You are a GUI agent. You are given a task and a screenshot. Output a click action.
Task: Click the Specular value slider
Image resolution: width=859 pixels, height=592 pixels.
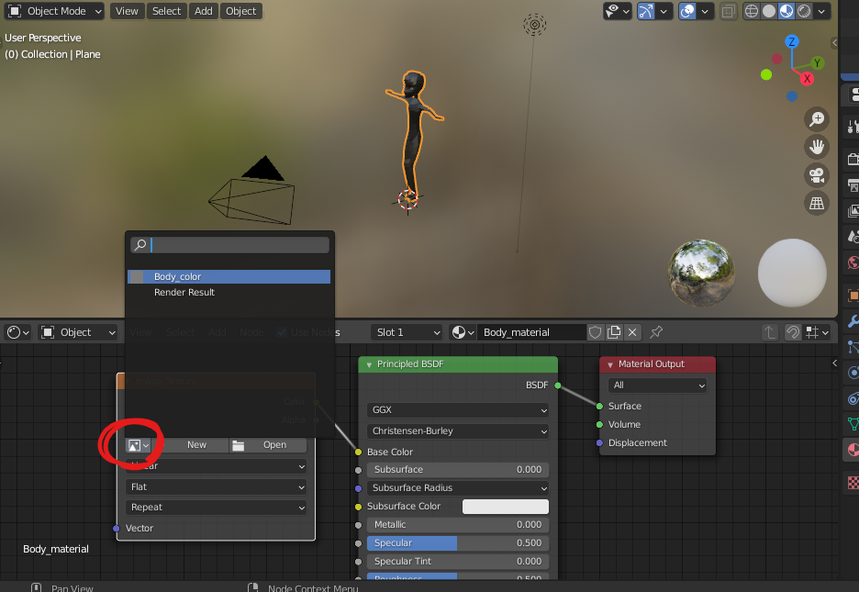click(457, 542)
